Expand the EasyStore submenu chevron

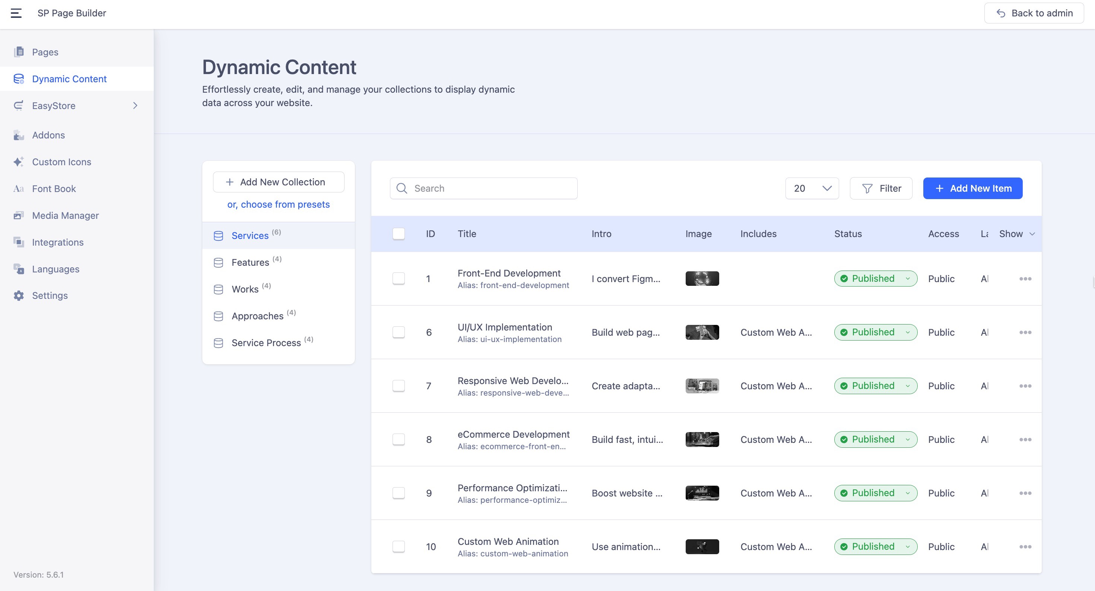point(135,106)
